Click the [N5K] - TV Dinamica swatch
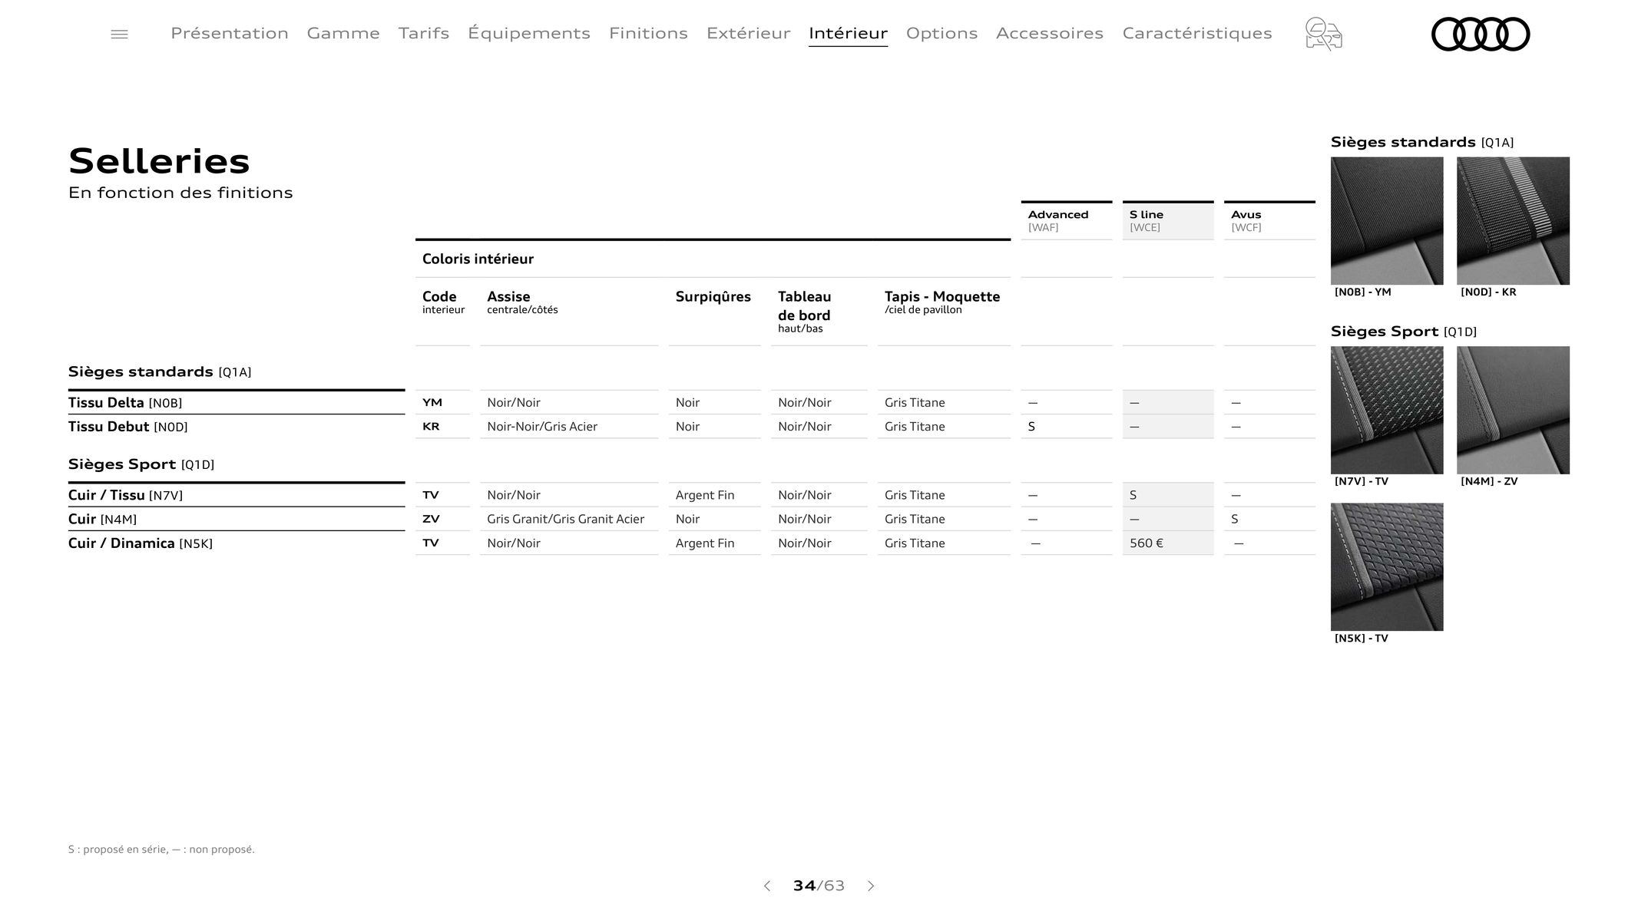This screenshot has height=921, width=1638. click(1387, 567)
